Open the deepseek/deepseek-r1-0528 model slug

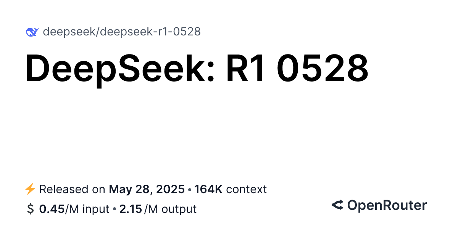(x=121, y=32)
